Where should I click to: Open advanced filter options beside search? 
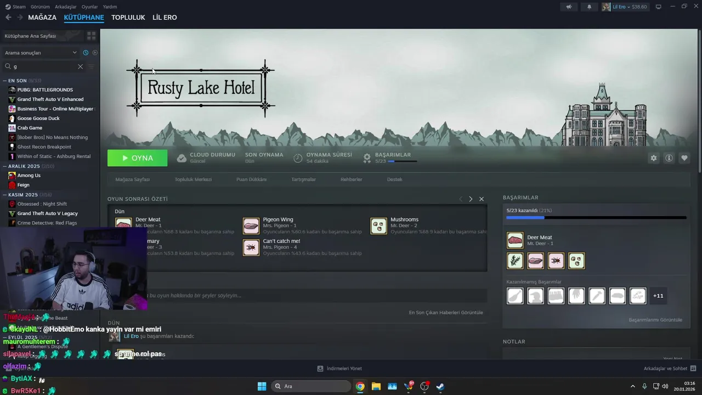[x=91, y=66]
